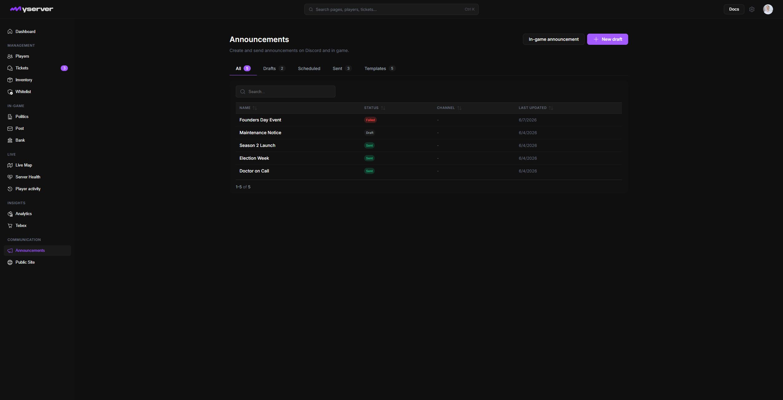Open the Bank icon in sidebar
783x400 pixels.
coord(10,140)
